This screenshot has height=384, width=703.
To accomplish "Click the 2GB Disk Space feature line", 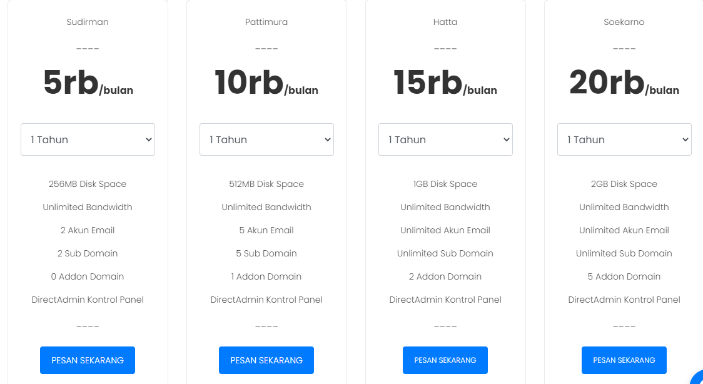I will coord(624,184).
